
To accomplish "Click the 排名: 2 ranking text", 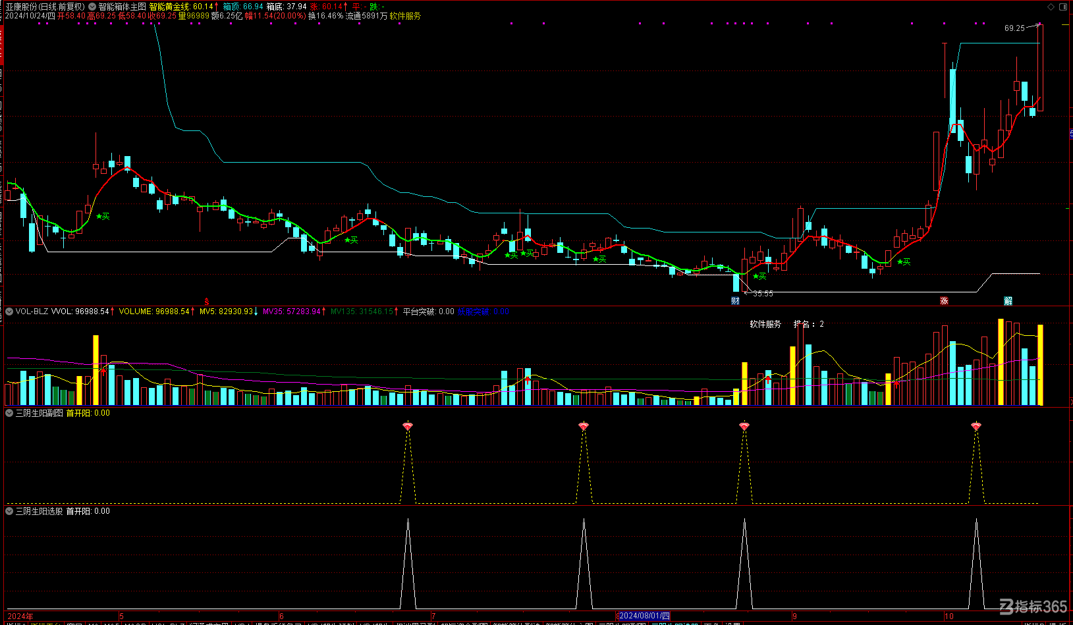I will tap(808, 324).
